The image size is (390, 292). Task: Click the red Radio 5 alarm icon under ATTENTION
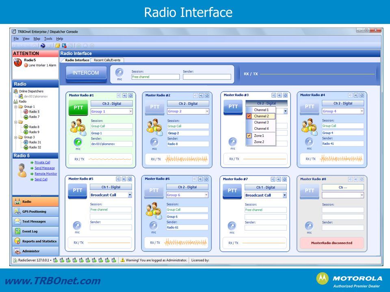pyautogui.click(x=18, y=62)
